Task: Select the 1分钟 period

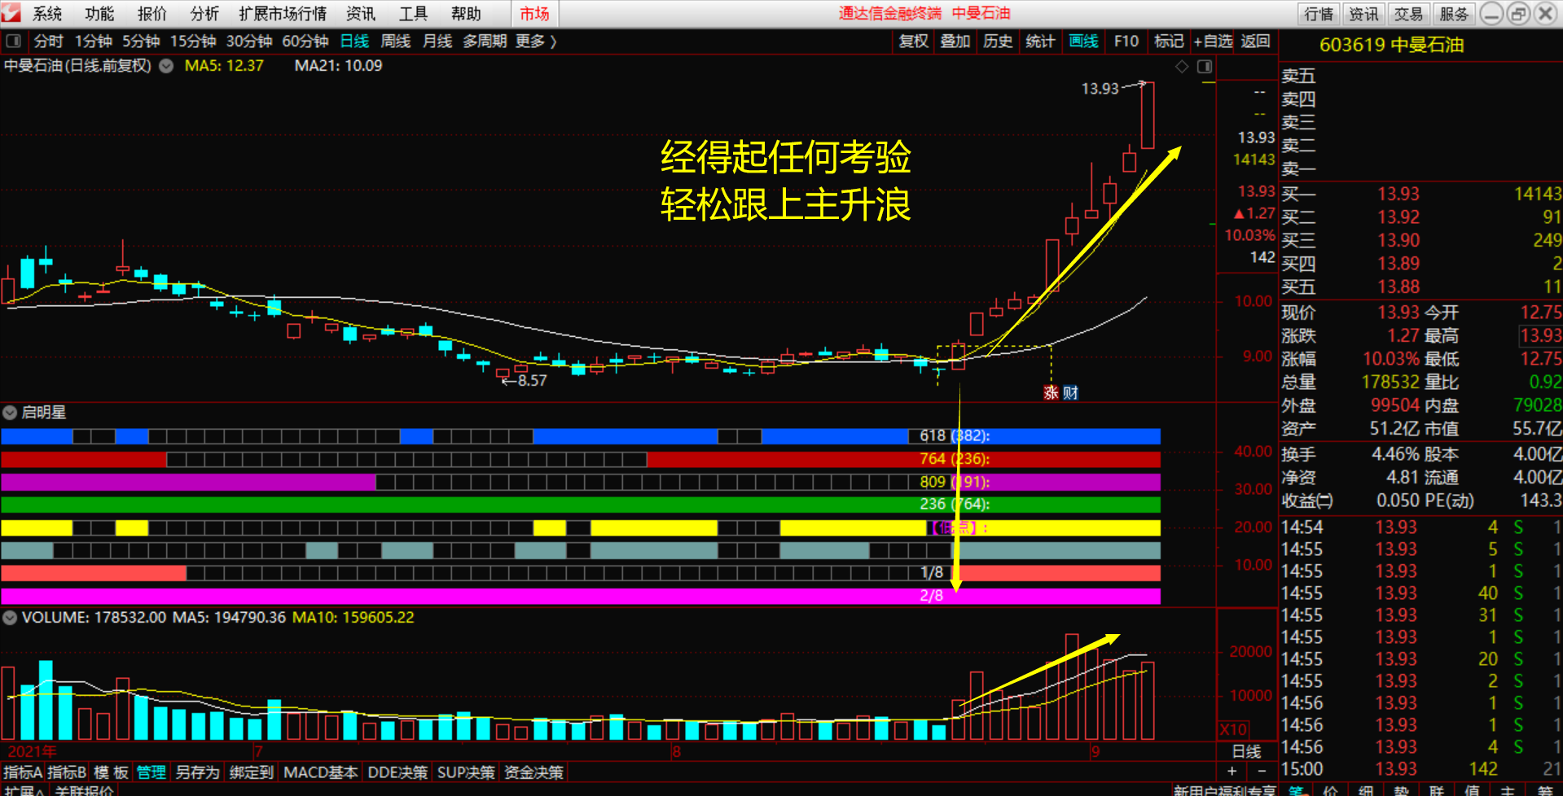Action: click(94, 41)
